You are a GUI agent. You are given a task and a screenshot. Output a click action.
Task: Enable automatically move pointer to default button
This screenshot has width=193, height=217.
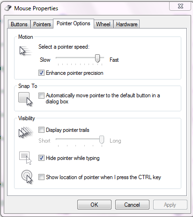coord(41,95)
